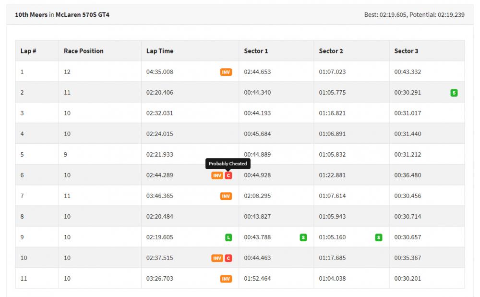Click the green L badge on lap 9
This screenshot has height=297, width=480.
(x=228, y=237)
